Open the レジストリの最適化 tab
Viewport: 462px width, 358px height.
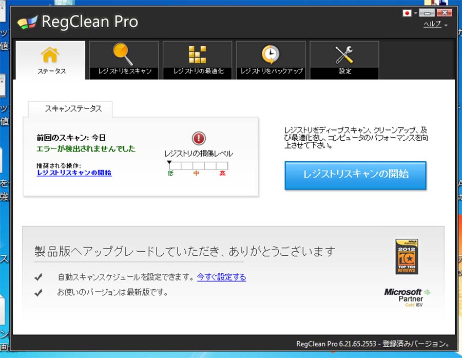click(x=198, y=71)
